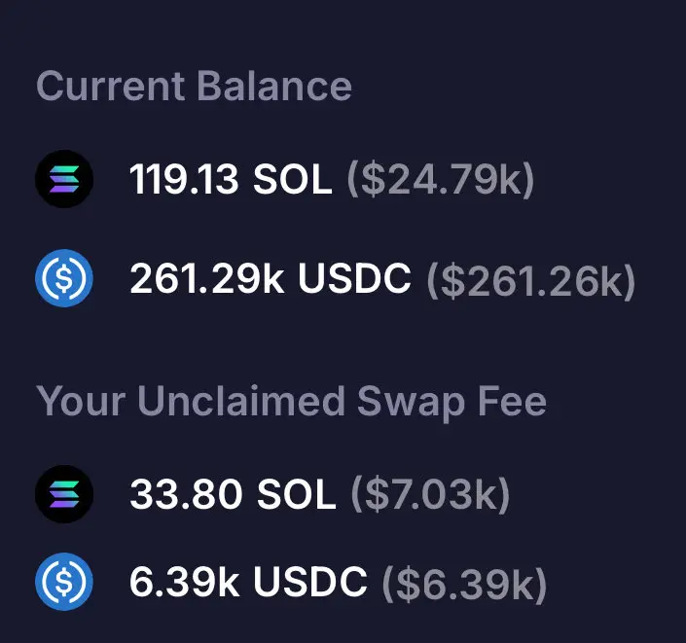Image resolution: width=686 pixels, height=643 pixels.
Task: Select the Current Balance heading
Action: coord(194,87)
